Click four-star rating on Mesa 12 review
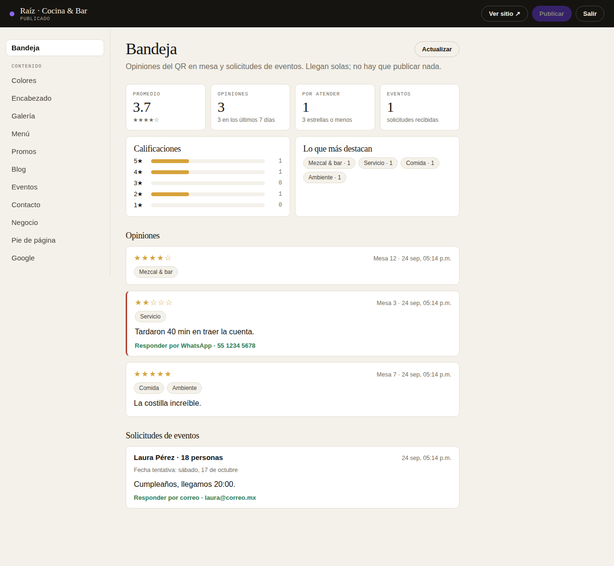 153,258
